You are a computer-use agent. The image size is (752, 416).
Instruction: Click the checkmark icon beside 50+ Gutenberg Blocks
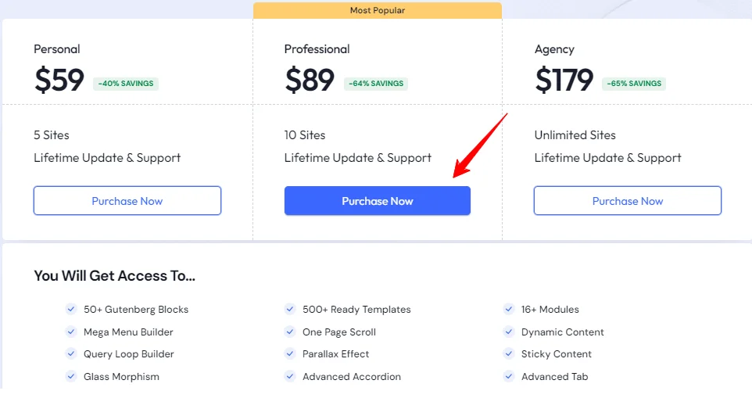71,309
